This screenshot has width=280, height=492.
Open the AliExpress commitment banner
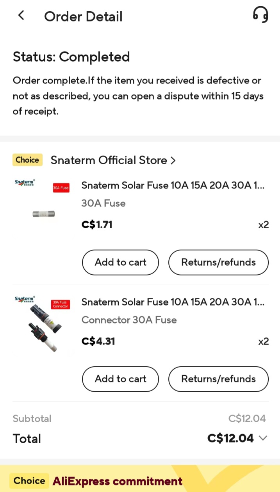click(x=118, y=481)
